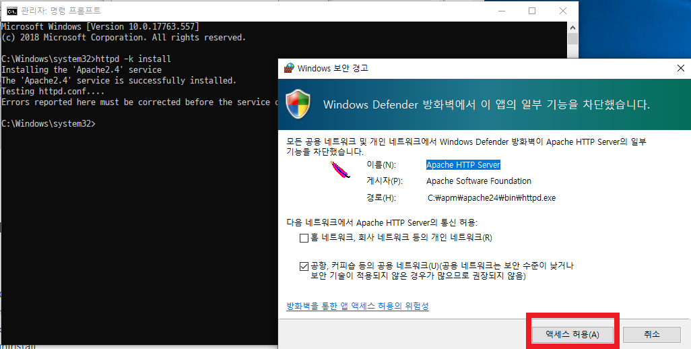Viewport: 691px width, 349px height.
Task: Click the Apache HTTP Server name field
Action: [x=463, y=165]
